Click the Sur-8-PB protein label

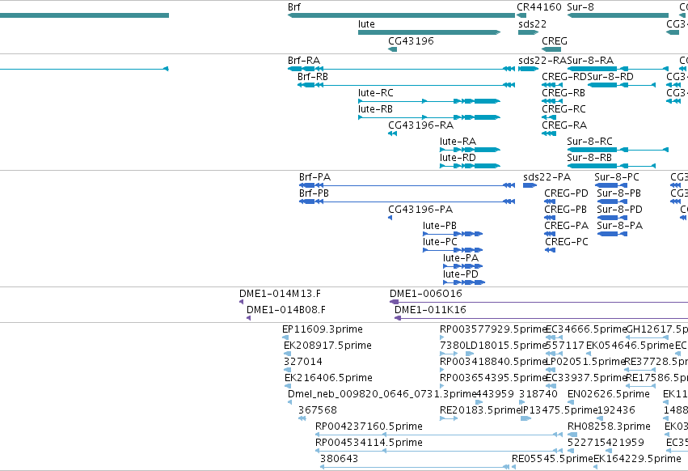coord(618,193)
